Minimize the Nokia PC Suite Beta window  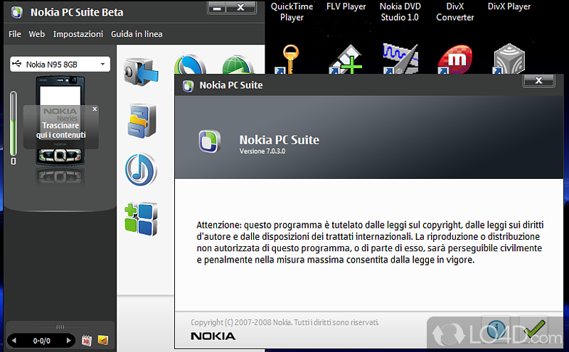pos(217,8)
